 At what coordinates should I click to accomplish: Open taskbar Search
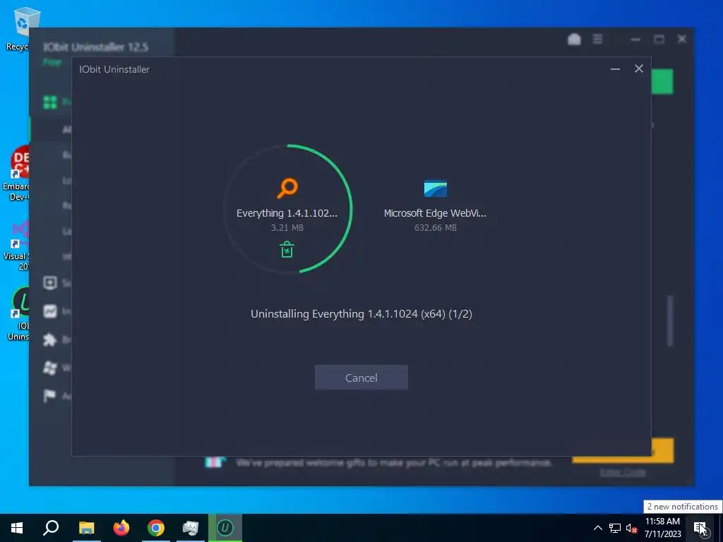(x=51, y=528)
